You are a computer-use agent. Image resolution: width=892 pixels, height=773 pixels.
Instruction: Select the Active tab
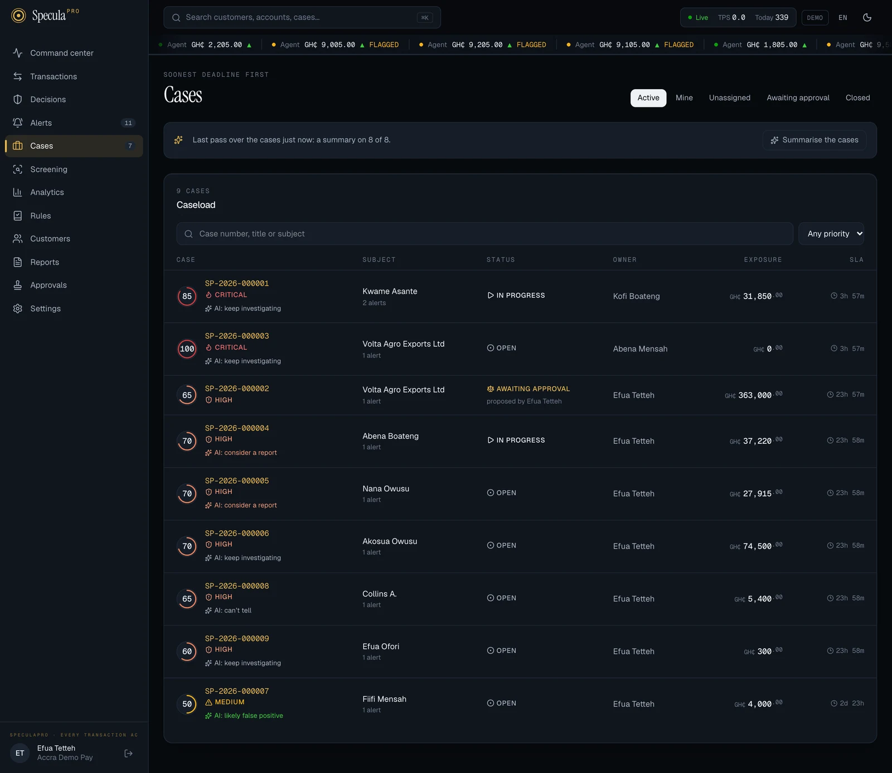[x=648, y=97]
